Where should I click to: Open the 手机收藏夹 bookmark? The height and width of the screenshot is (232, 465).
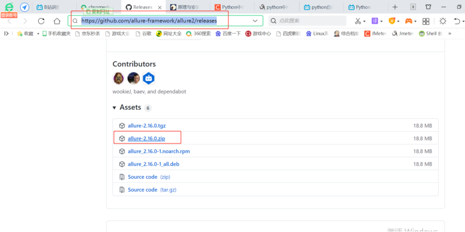[57, 34]
